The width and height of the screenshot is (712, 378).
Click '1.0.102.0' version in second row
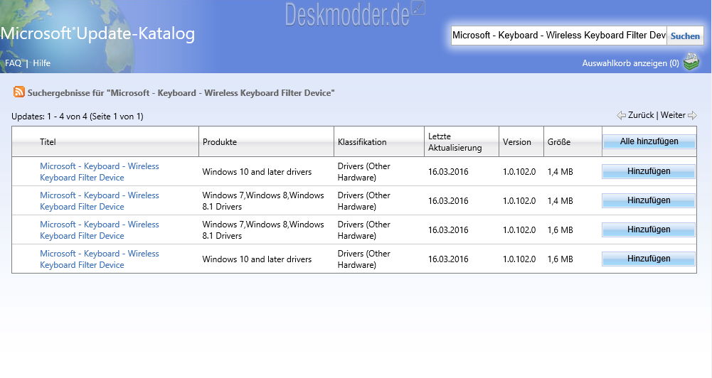[x=519, y=201]
